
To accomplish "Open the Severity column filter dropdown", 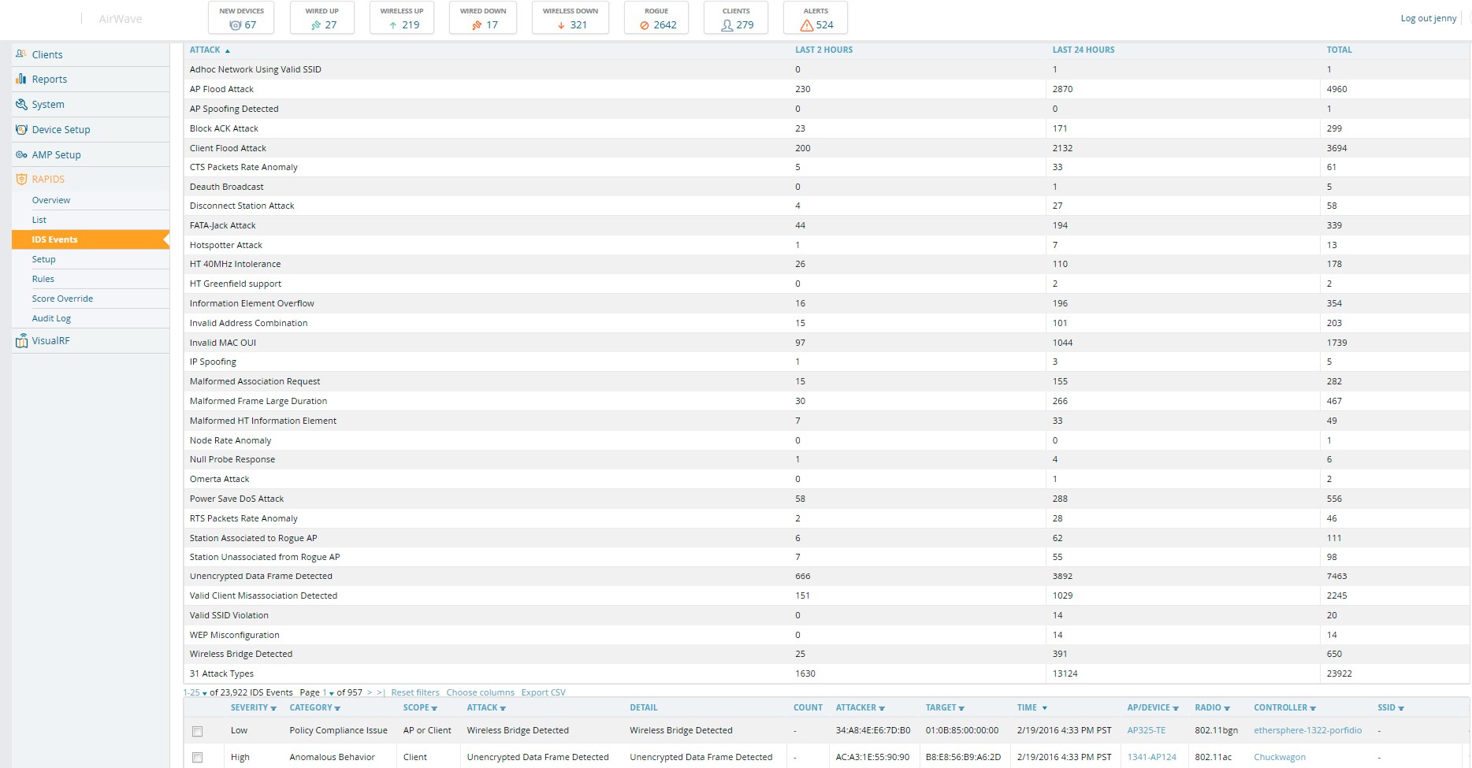I will pos(273,708).
